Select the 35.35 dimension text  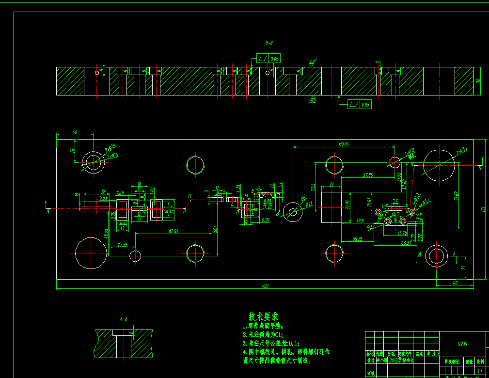[x=357, y=239]
